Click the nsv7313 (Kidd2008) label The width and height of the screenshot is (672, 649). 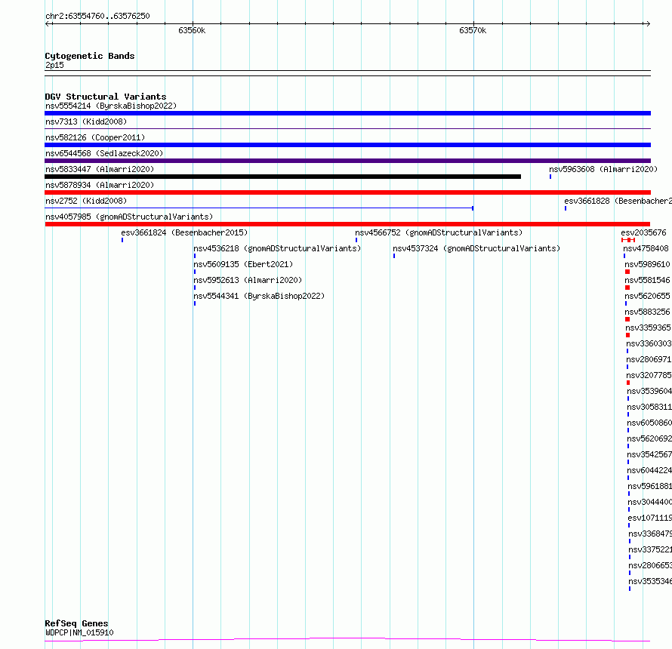[86, 121]
